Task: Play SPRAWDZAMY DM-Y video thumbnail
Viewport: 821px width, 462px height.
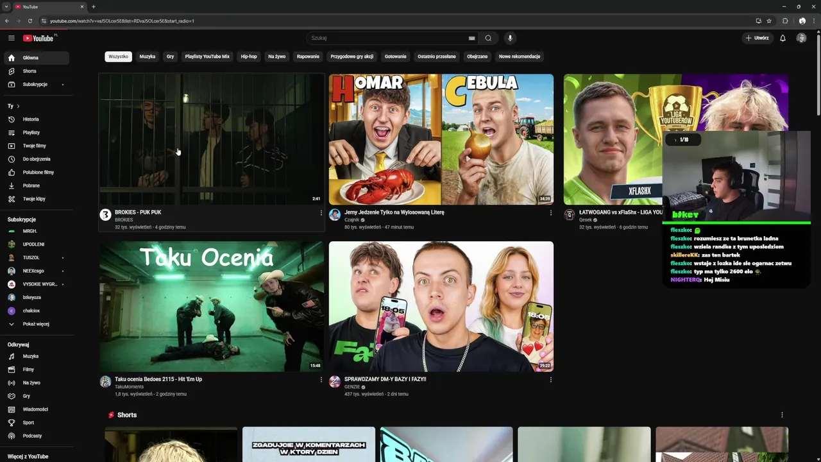Action: (441, 306)
